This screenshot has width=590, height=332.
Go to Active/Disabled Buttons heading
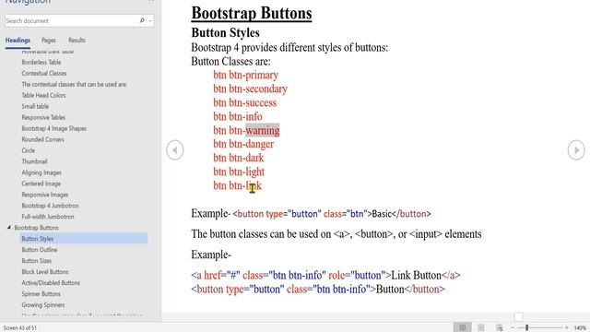pos(51,283)
